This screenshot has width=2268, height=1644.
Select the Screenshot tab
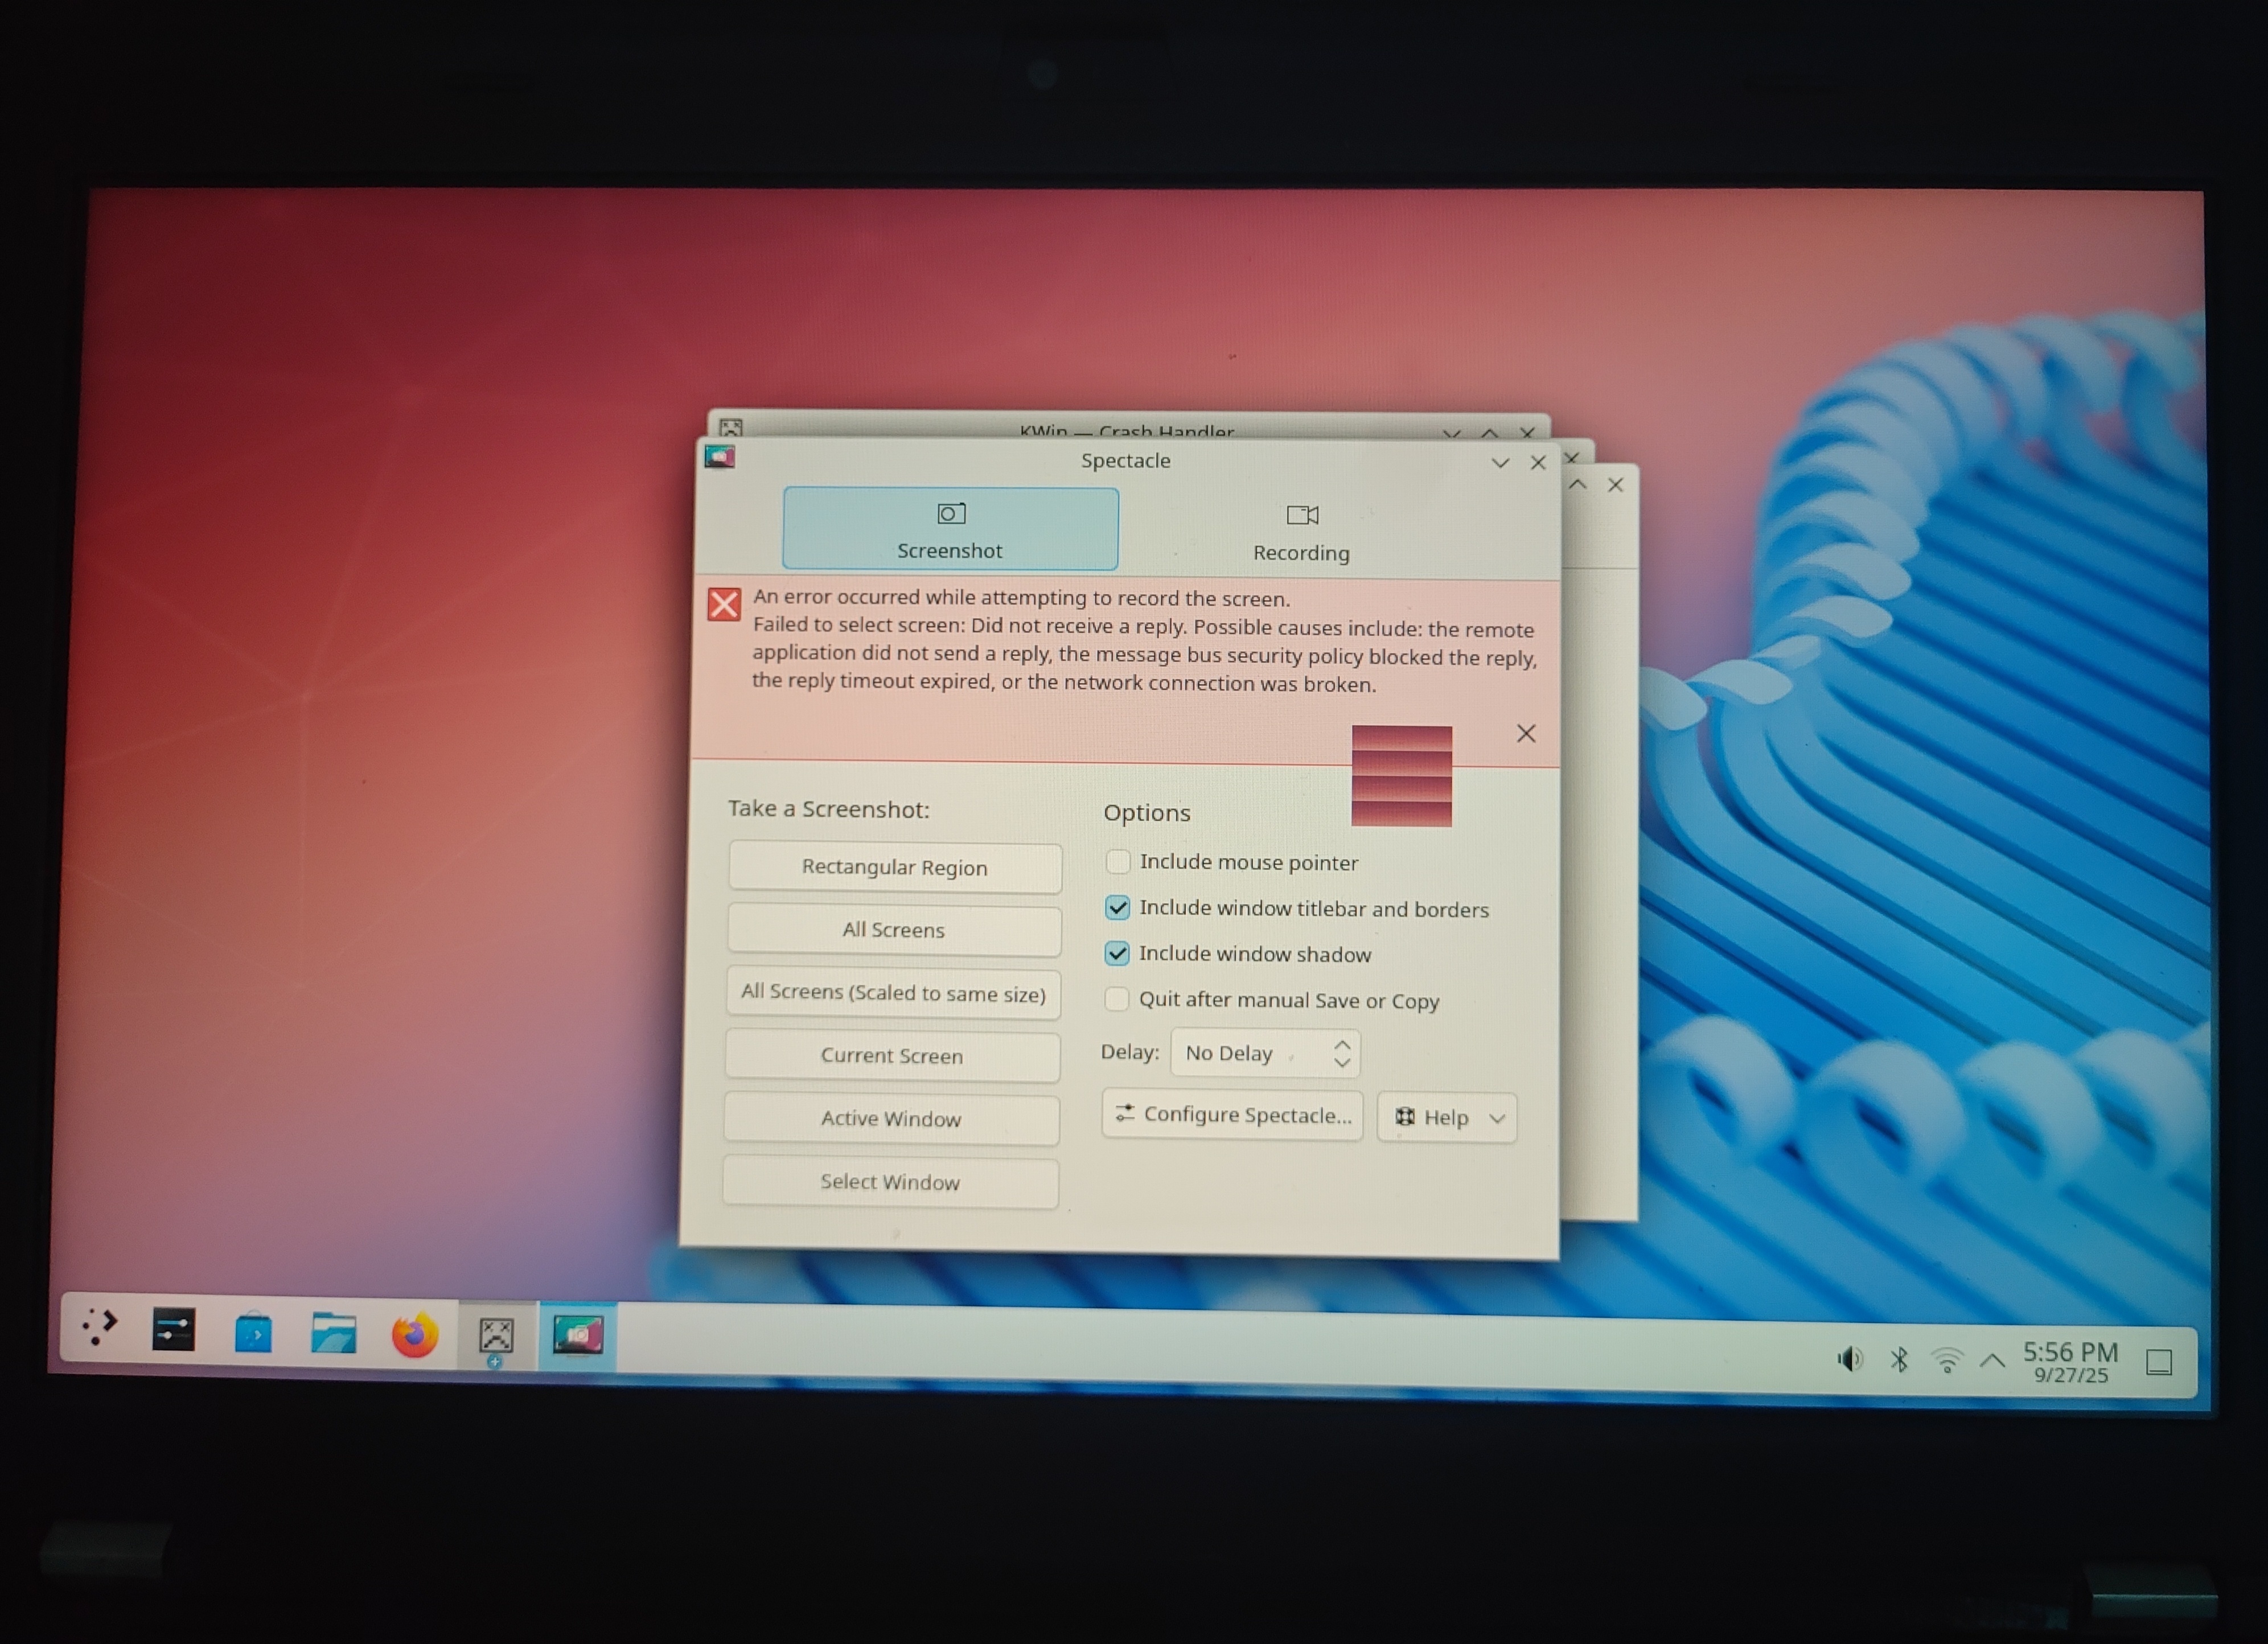(950, 529)
